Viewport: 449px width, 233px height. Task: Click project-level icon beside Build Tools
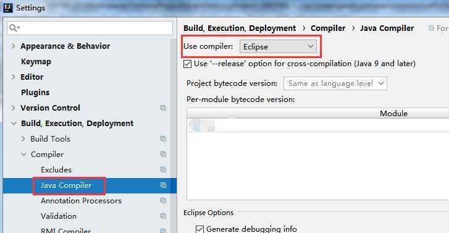point(163,139)
